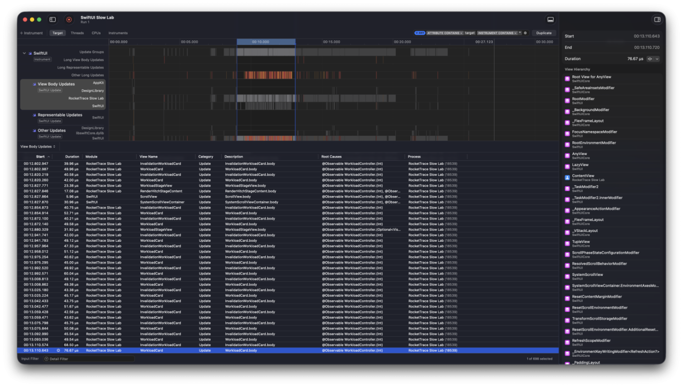Collapse the SwiftUI instrument track

pos(24,53)
